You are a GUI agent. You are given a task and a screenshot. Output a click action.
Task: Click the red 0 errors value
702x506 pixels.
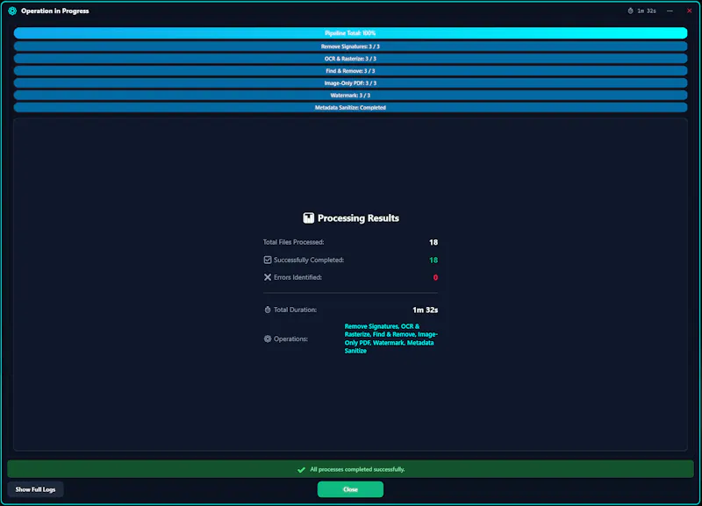click(435, 277)
